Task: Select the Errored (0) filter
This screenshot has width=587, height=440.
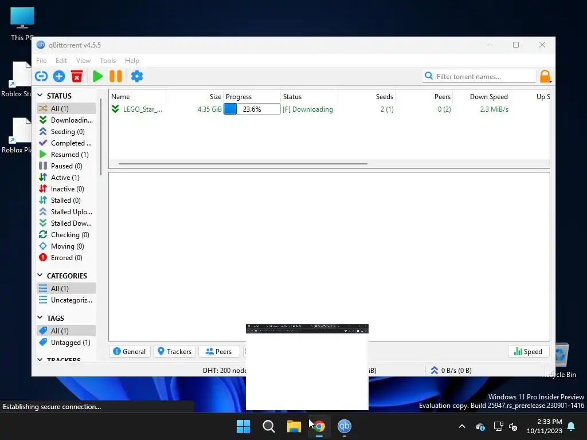Action: 66,258
